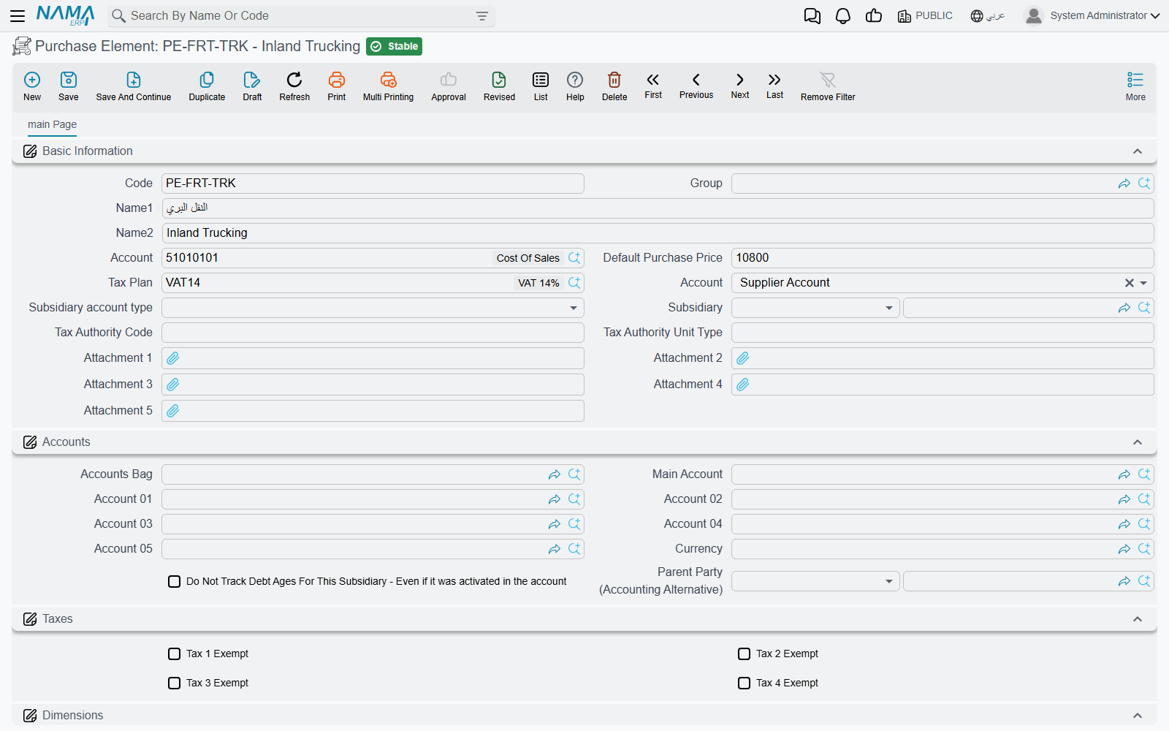Go to the Next record
1169x731 pixels.
point(740,85)
